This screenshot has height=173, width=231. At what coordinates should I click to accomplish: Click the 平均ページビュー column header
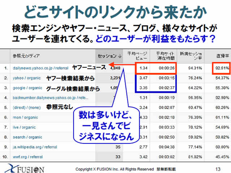coord(137,56)
